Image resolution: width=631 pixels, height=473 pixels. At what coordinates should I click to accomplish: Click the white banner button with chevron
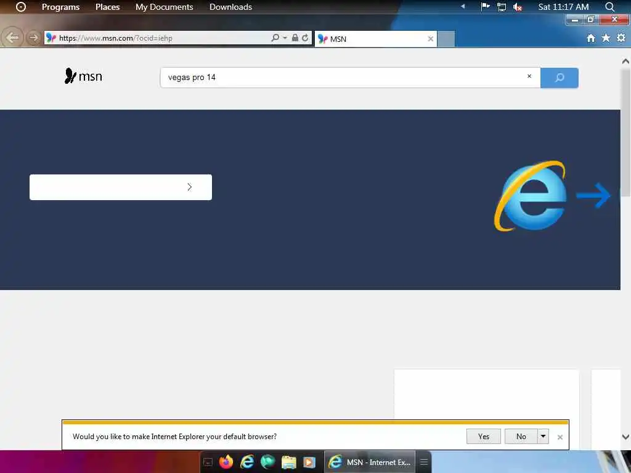click(x=121, y=187)
